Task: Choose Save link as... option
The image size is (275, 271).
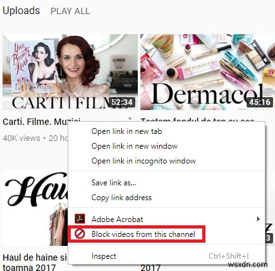Action: (x=114, y=183)
